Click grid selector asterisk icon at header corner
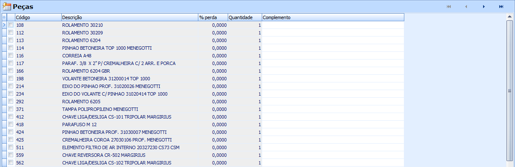 [x=4, y=17]
